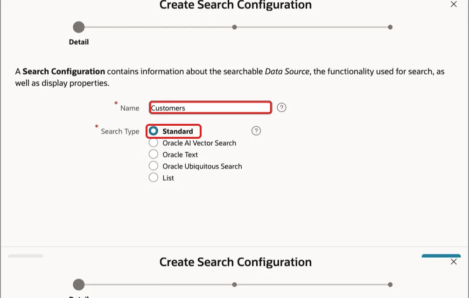Jump to the third wizard step dot in upper dialog
This screenshot has height=298, width=469.
[x=390, y=27]
